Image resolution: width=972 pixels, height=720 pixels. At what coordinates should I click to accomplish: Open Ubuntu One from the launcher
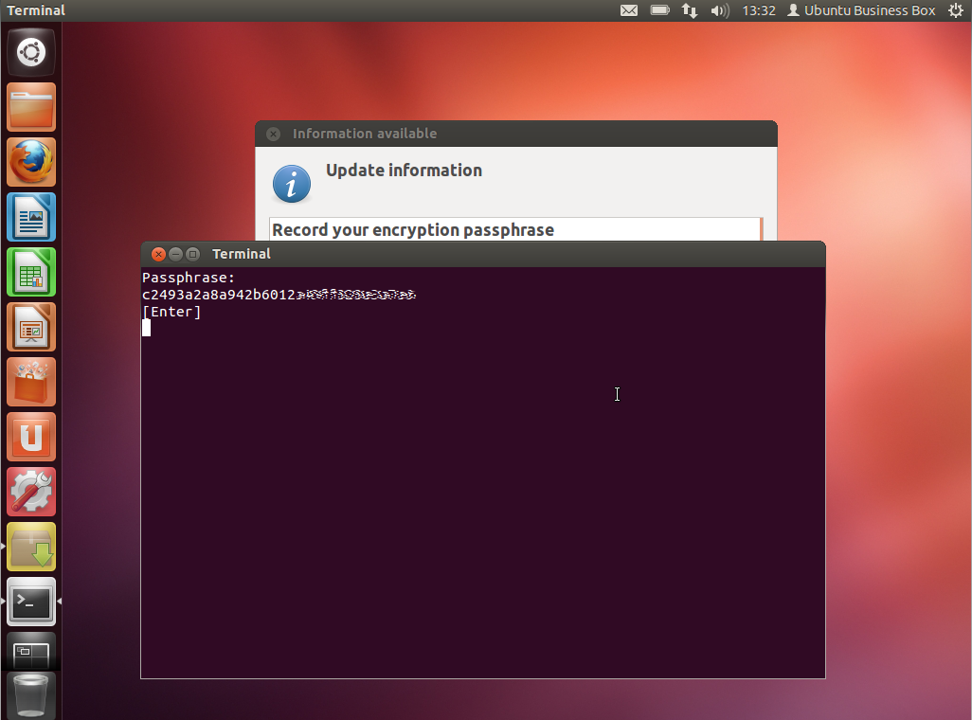pos(30,437)
